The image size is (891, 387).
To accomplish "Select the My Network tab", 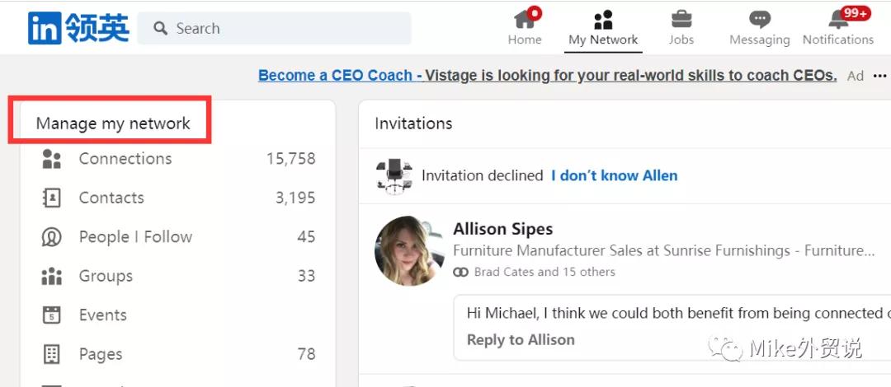I will pyautogui.click(x=603, y=27).
